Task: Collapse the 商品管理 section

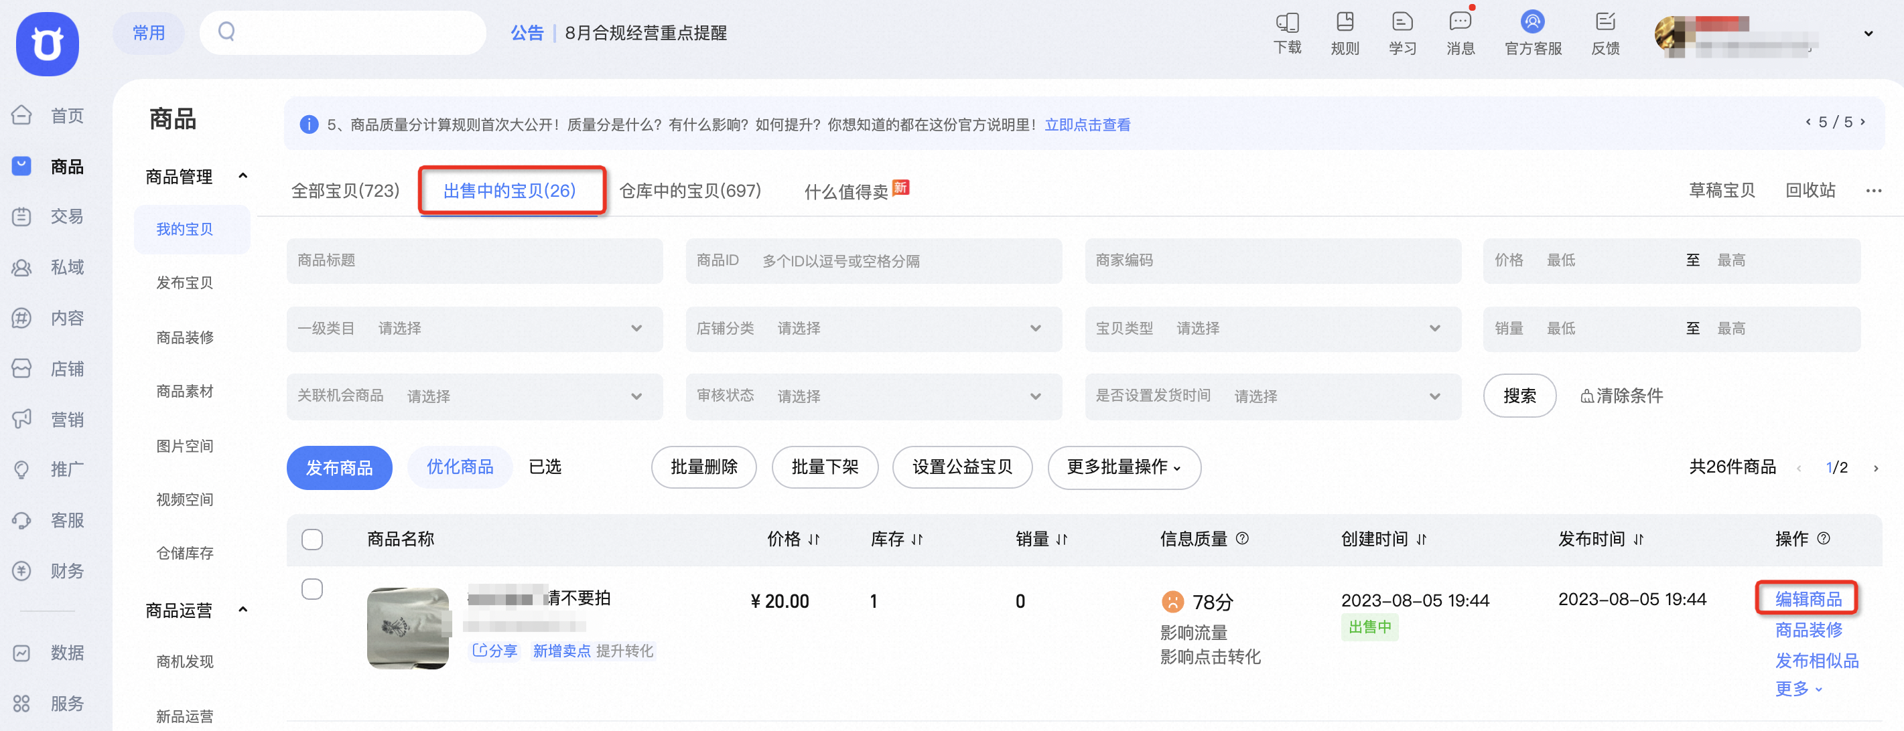Action: click(243, 176)
